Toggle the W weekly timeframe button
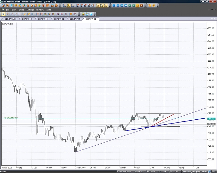Screen dimensions: 217x173 click(x=141, y=6)
